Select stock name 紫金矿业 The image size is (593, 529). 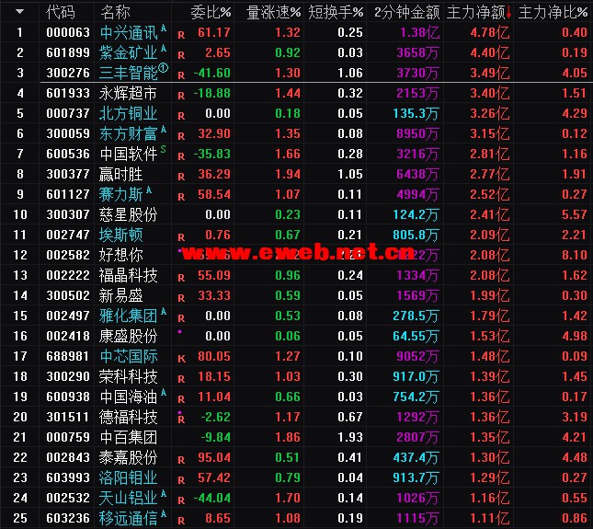point(129,53)
